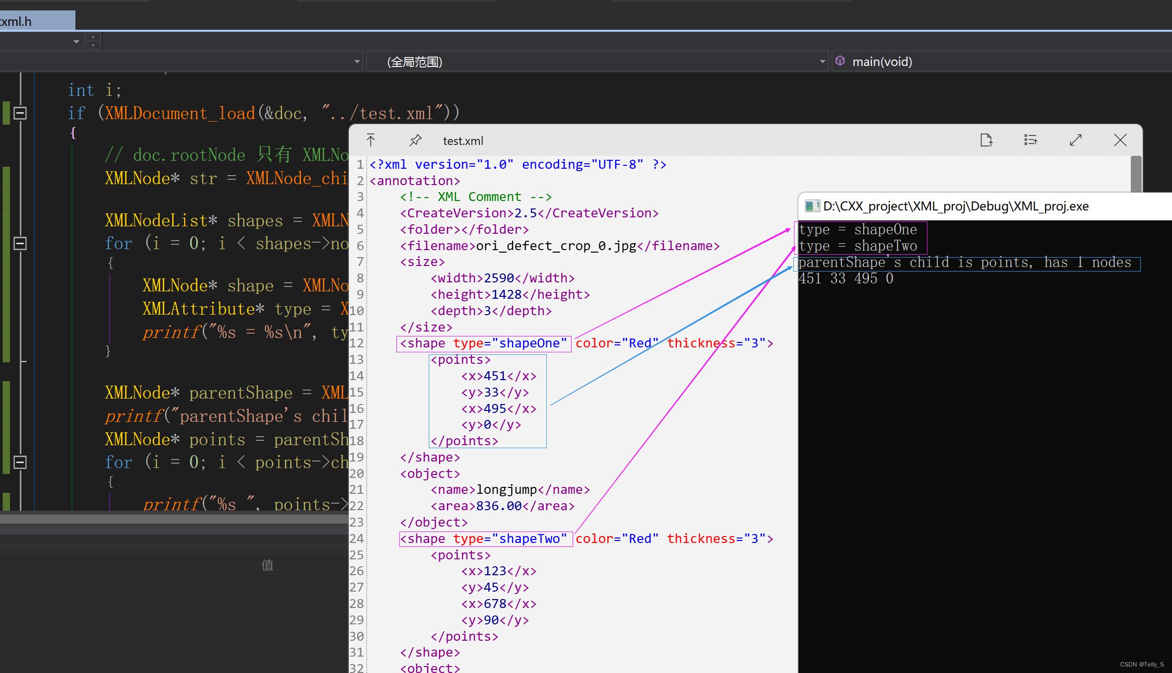Click the 'XMLNodeList* shapes' code line

coord(227,220)
